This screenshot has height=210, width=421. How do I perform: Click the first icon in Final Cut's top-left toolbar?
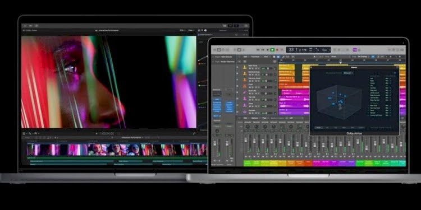25,26
